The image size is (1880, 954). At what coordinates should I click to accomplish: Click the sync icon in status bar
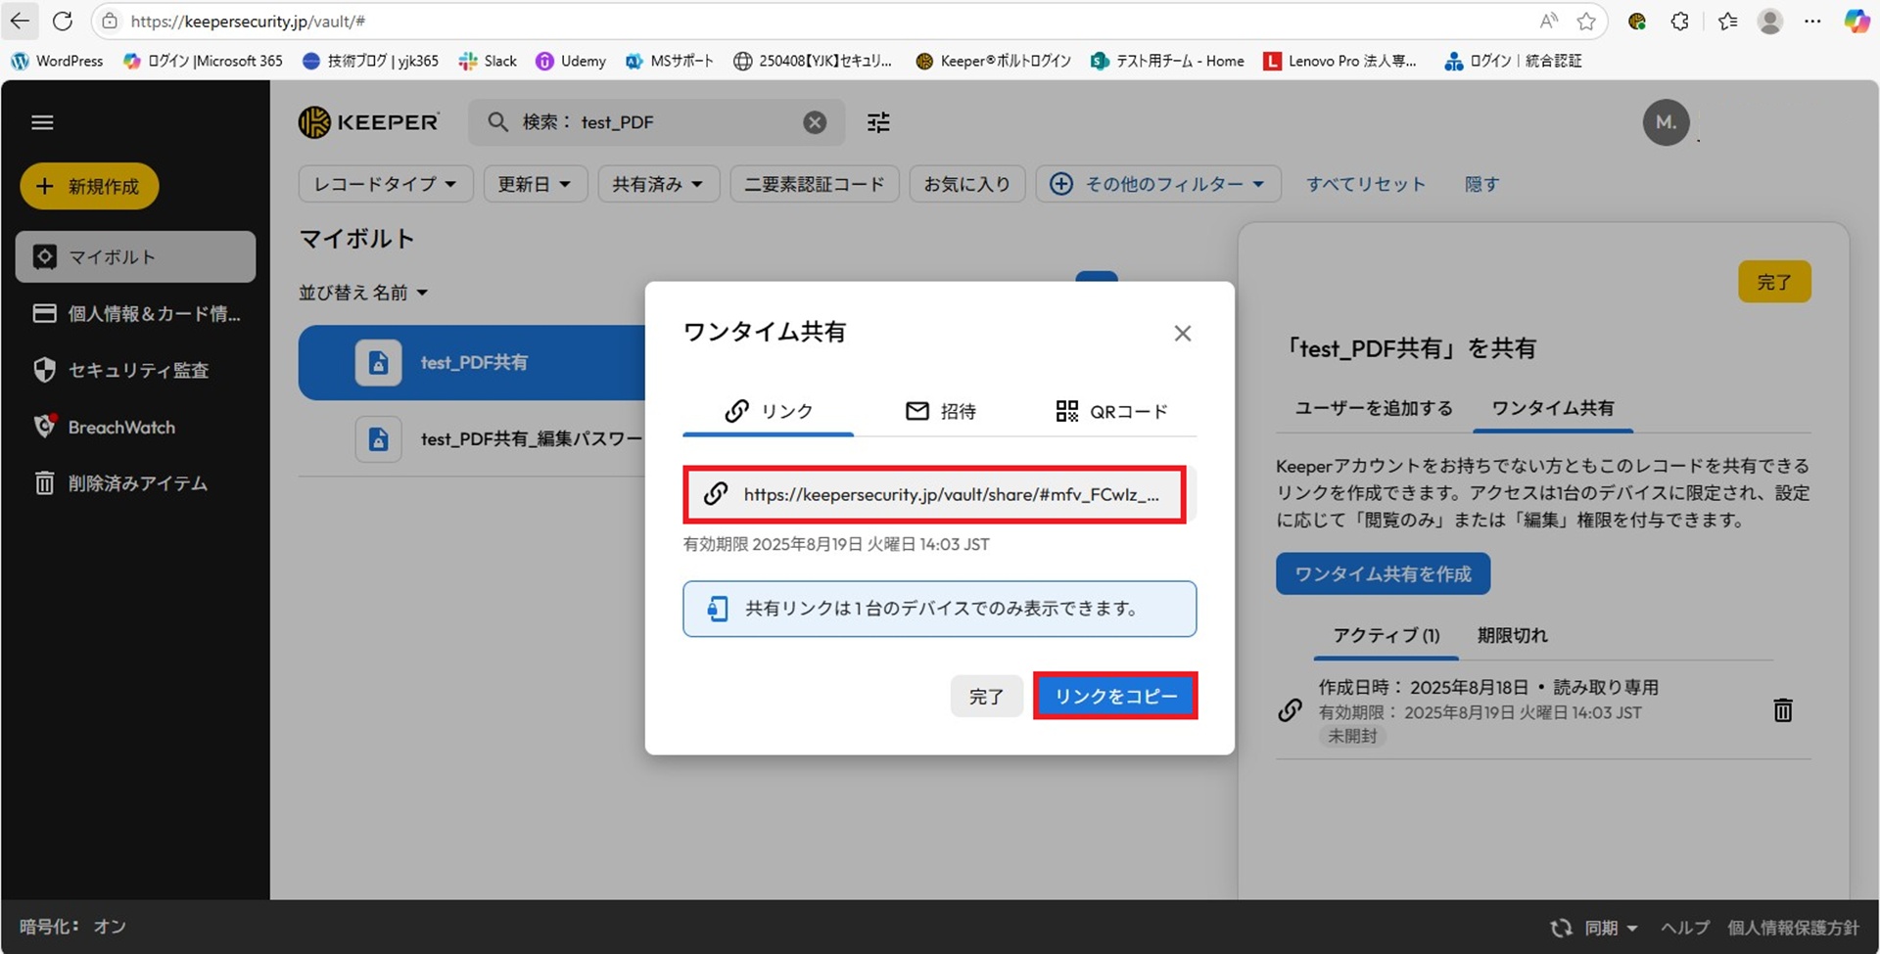[1561, 928]
